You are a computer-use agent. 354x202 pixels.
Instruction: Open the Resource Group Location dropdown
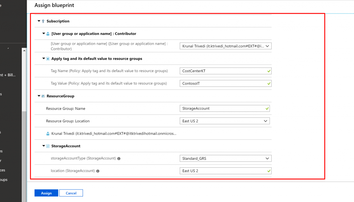[225, 121]
